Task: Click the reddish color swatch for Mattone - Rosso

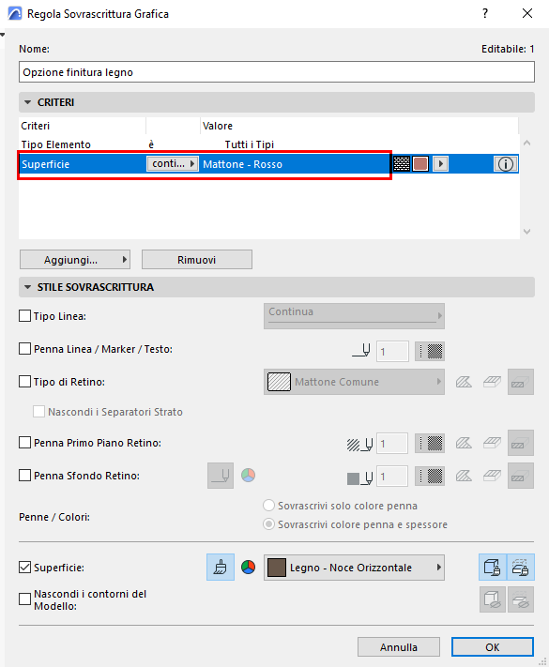Action: pyautogui.click(x=420, y=164)
